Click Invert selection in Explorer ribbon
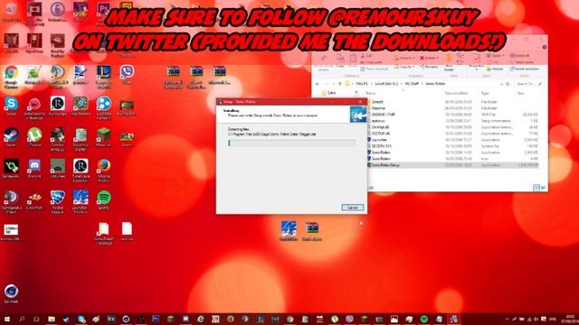Screen dimensions: 579x325 (525, 69)
